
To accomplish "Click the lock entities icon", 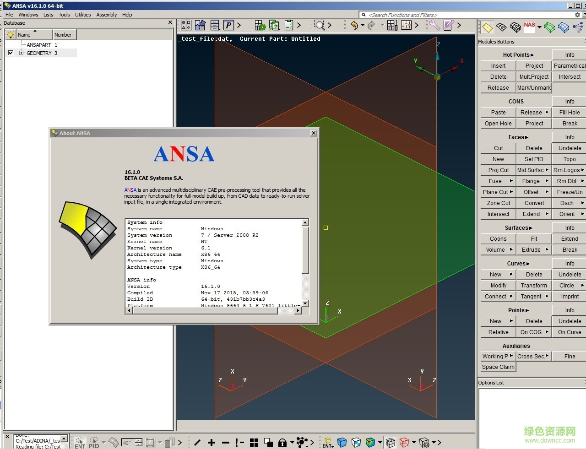I will point(282,443).
